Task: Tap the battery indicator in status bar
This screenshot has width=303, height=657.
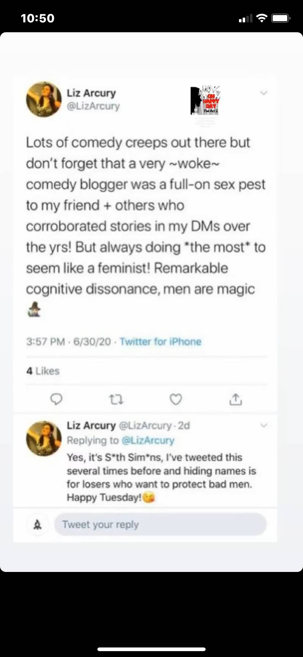Action: (281, 18)
